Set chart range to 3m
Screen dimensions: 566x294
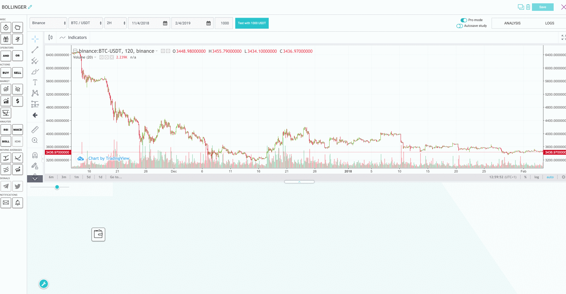[x=64, y=177]
